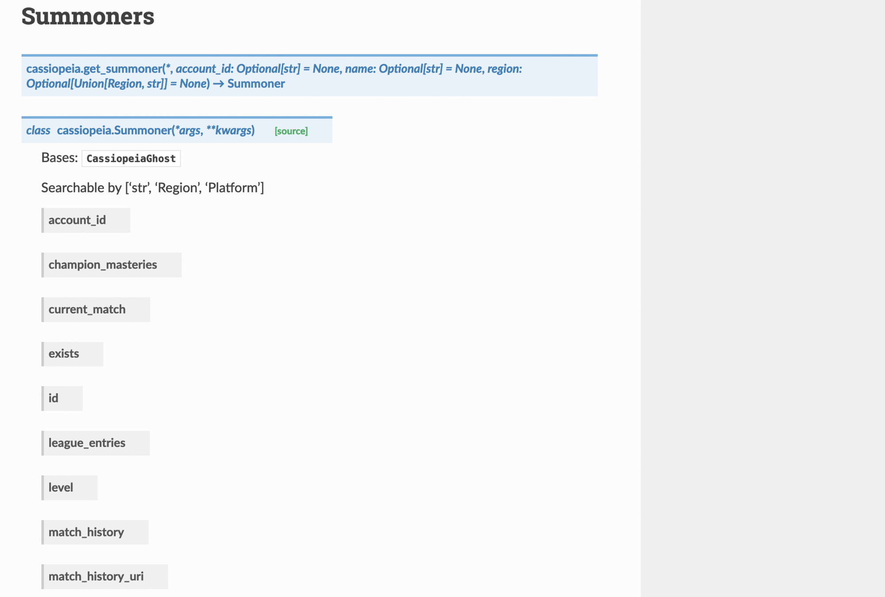This screenshot has width=885, height=597.
Task: Click the match_history_uri attribute entry
Action: point(96,576)
